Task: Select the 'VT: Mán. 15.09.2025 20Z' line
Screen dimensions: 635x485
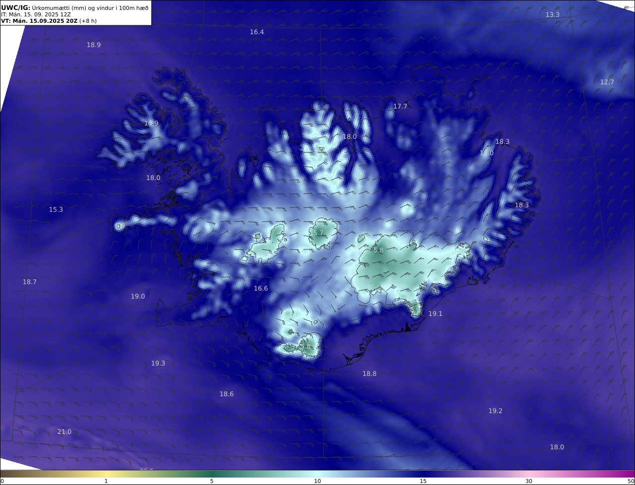Action: click(x=39, y=21)
